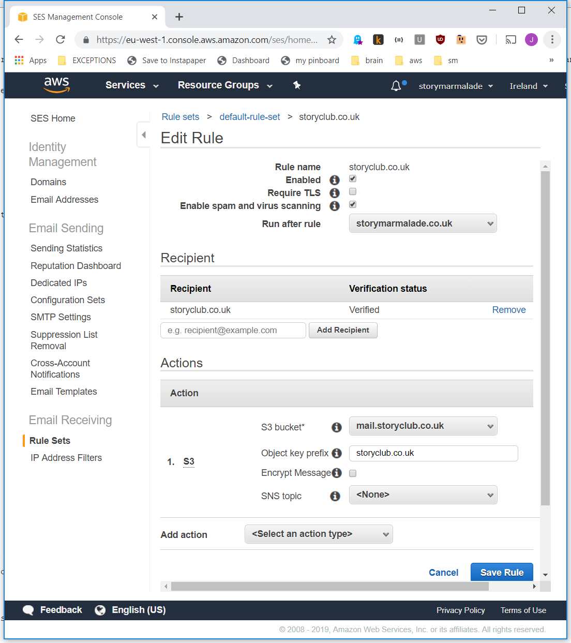Go to Email Addresses in sidebar
Screen dimensions: 571x643
64,200
